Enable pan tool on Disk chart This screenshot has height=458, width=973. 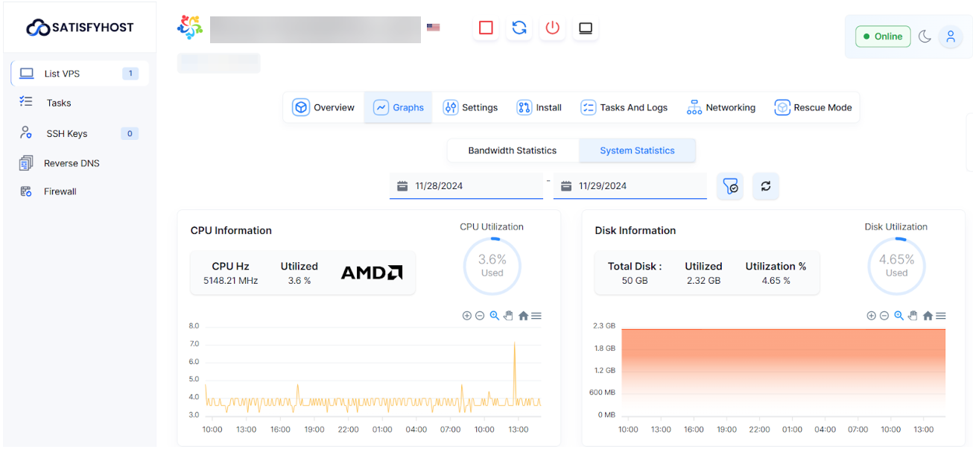913,316
